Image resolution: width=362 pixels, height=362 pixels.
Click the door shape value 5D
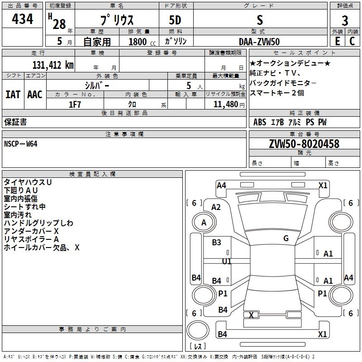[175, 20]
